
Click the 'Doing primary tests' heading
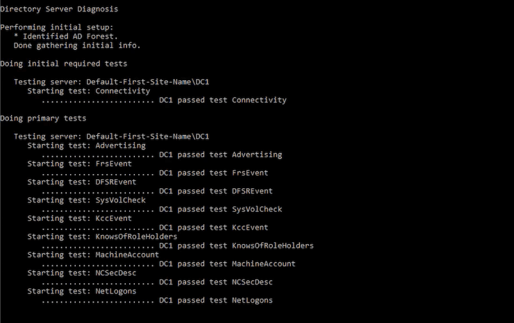click(43, 118)
